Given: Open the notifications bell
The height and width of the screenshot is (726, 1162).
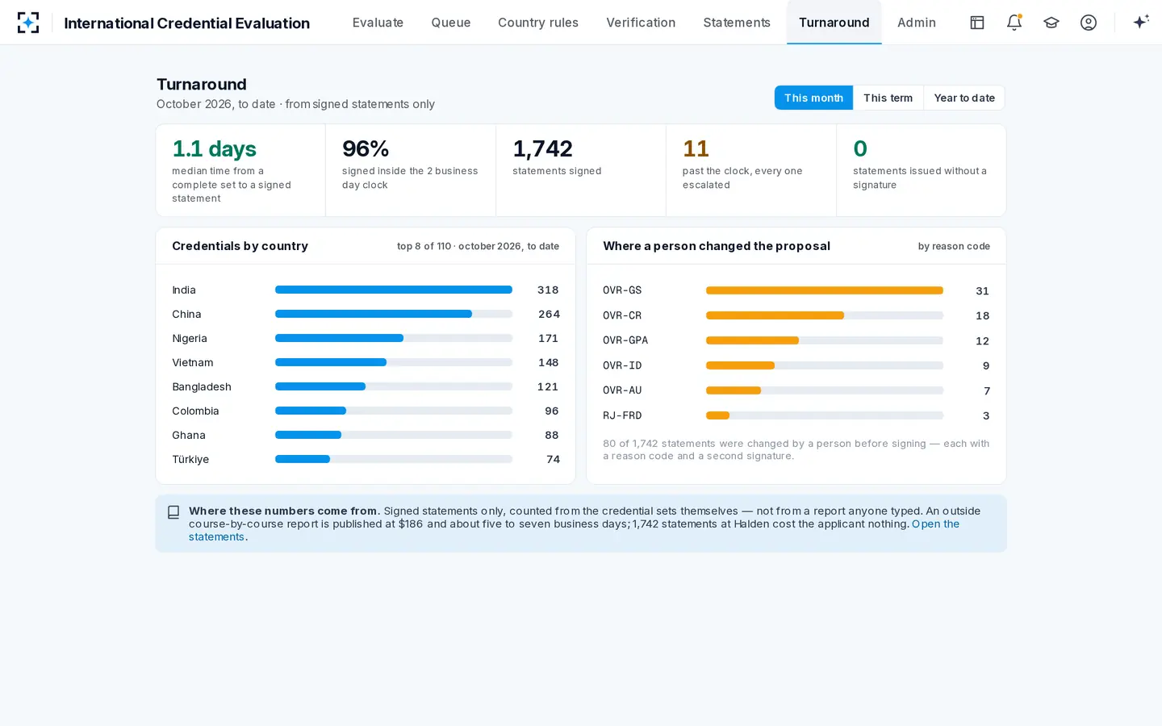Looking at the screenshot, I should (1014, 23).
